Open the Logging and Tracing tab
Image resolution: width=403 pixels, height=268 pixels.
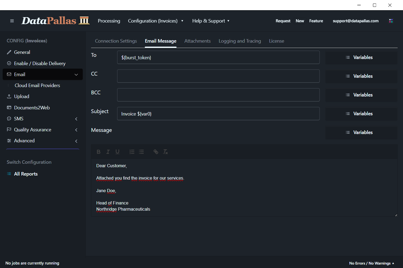pos(240,41)
